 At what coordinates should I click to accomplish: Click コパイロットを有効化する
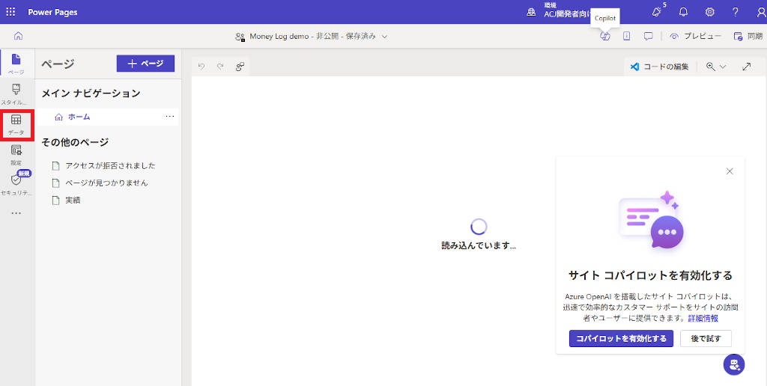[621, 338]
